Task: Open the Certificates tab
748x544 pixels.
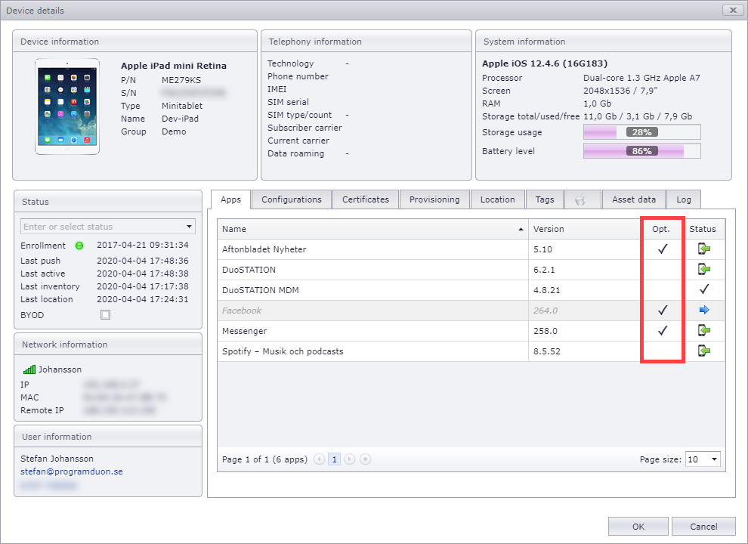Action: click(366, 199)
